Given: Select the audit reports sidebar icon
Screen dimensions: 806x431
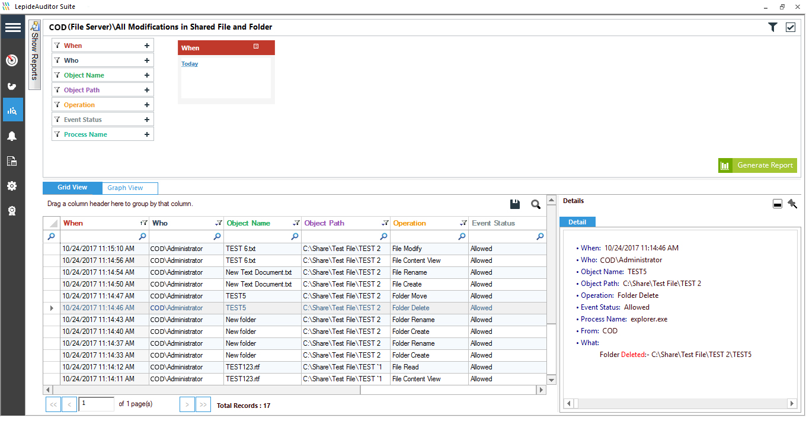Looking at the screenshot, I should (x=12, y=110).
